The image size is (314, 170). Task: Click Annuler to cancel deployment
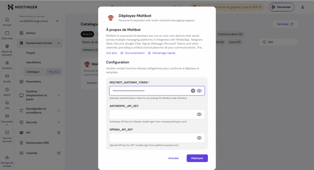pyautogui.click(x=174, y=158)
